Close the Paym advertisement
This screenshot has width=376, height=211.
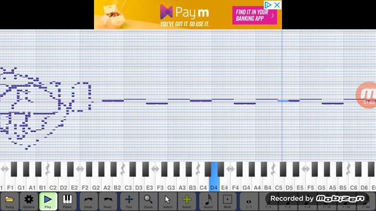(277, 5)
